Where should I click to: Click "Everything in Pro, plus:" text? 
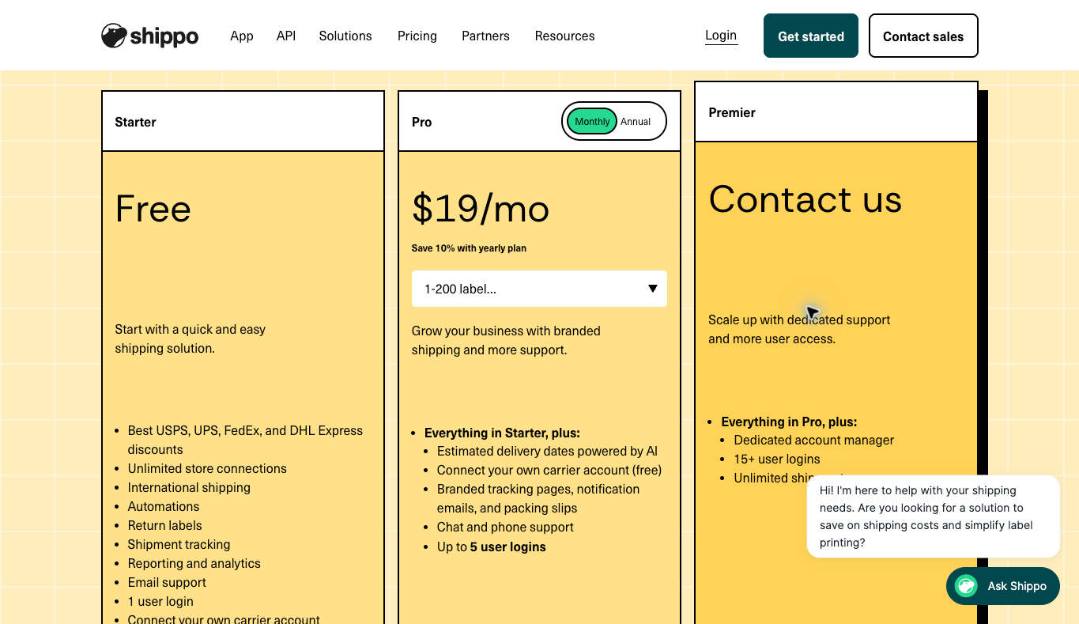[x=789, y=422]
